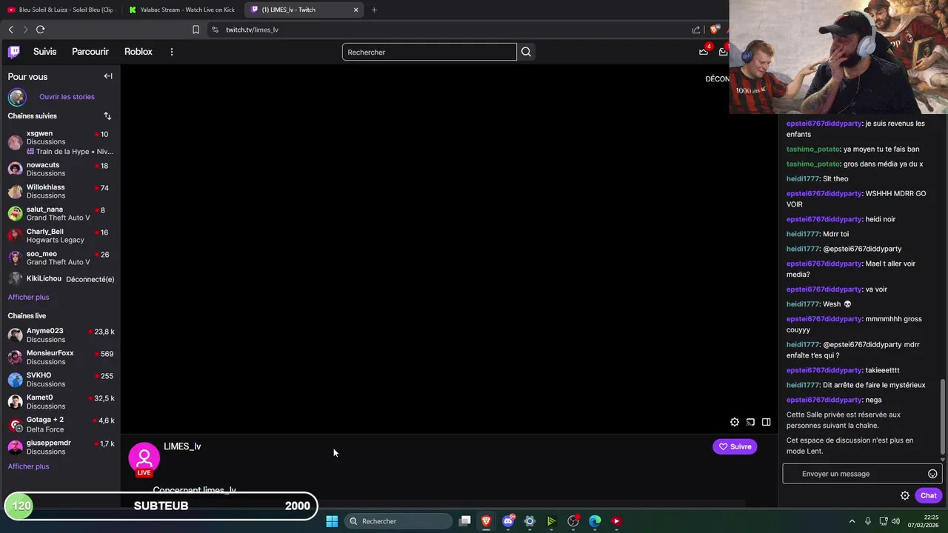Sort followed channels with the sort icon

pos(107,116)
